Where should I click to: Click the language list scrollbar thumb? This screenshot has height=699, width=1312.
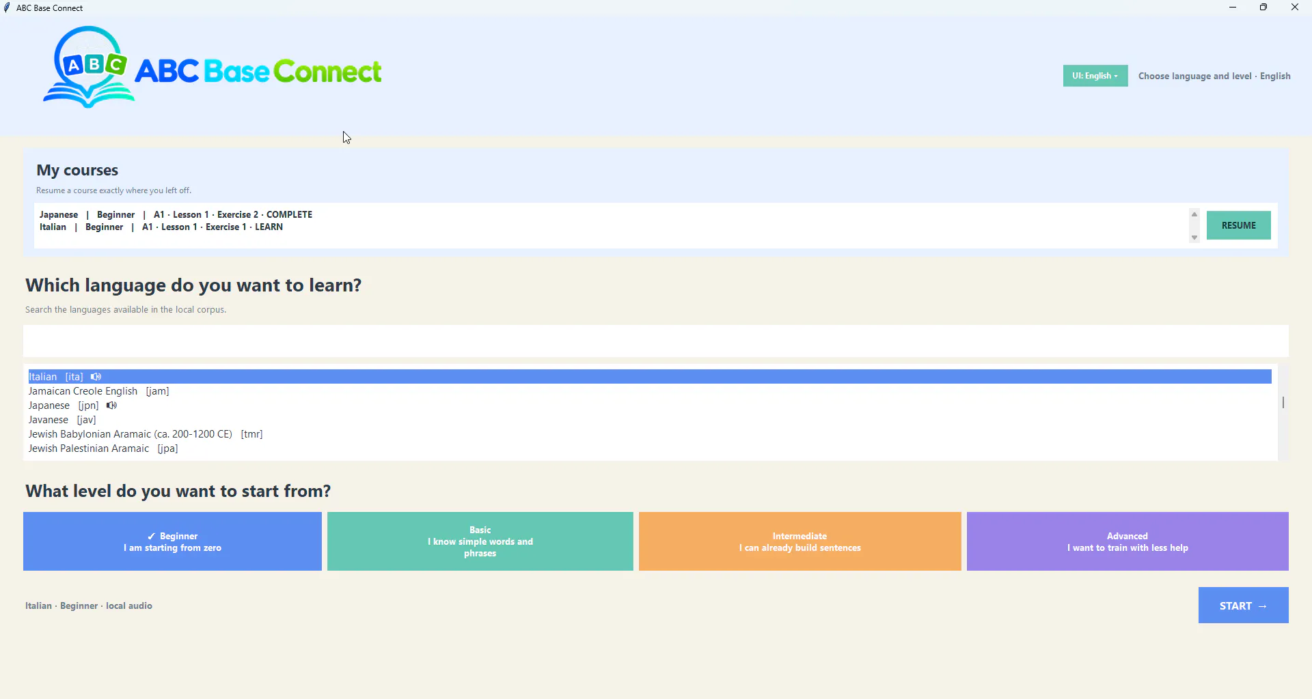pos(1283,403)
